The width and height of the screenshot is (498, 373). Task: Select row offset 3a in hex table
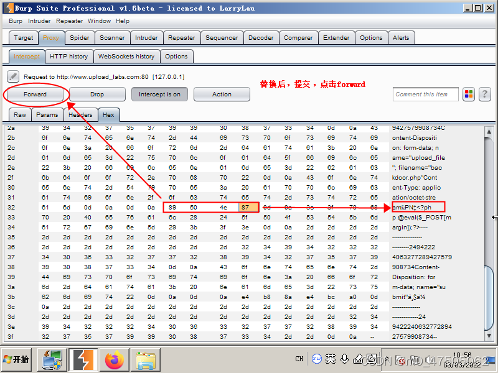(11, 287)
